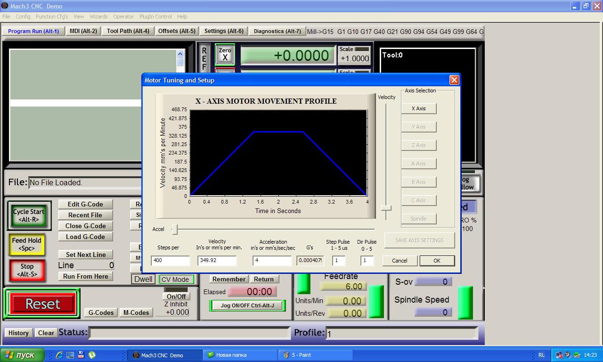
Task: Switch to the MDI (Alt-2) tab
Action: point(83,31)
